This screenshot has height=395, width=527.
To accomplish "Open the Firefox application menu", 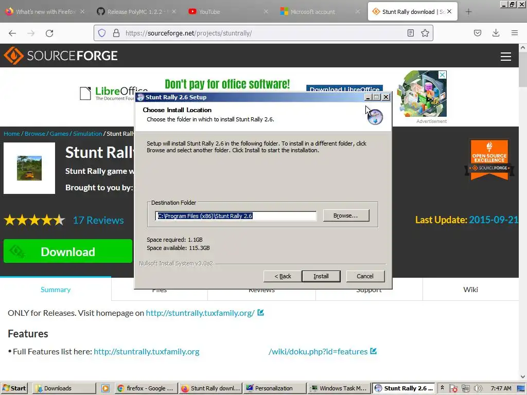I will (514, 33).
